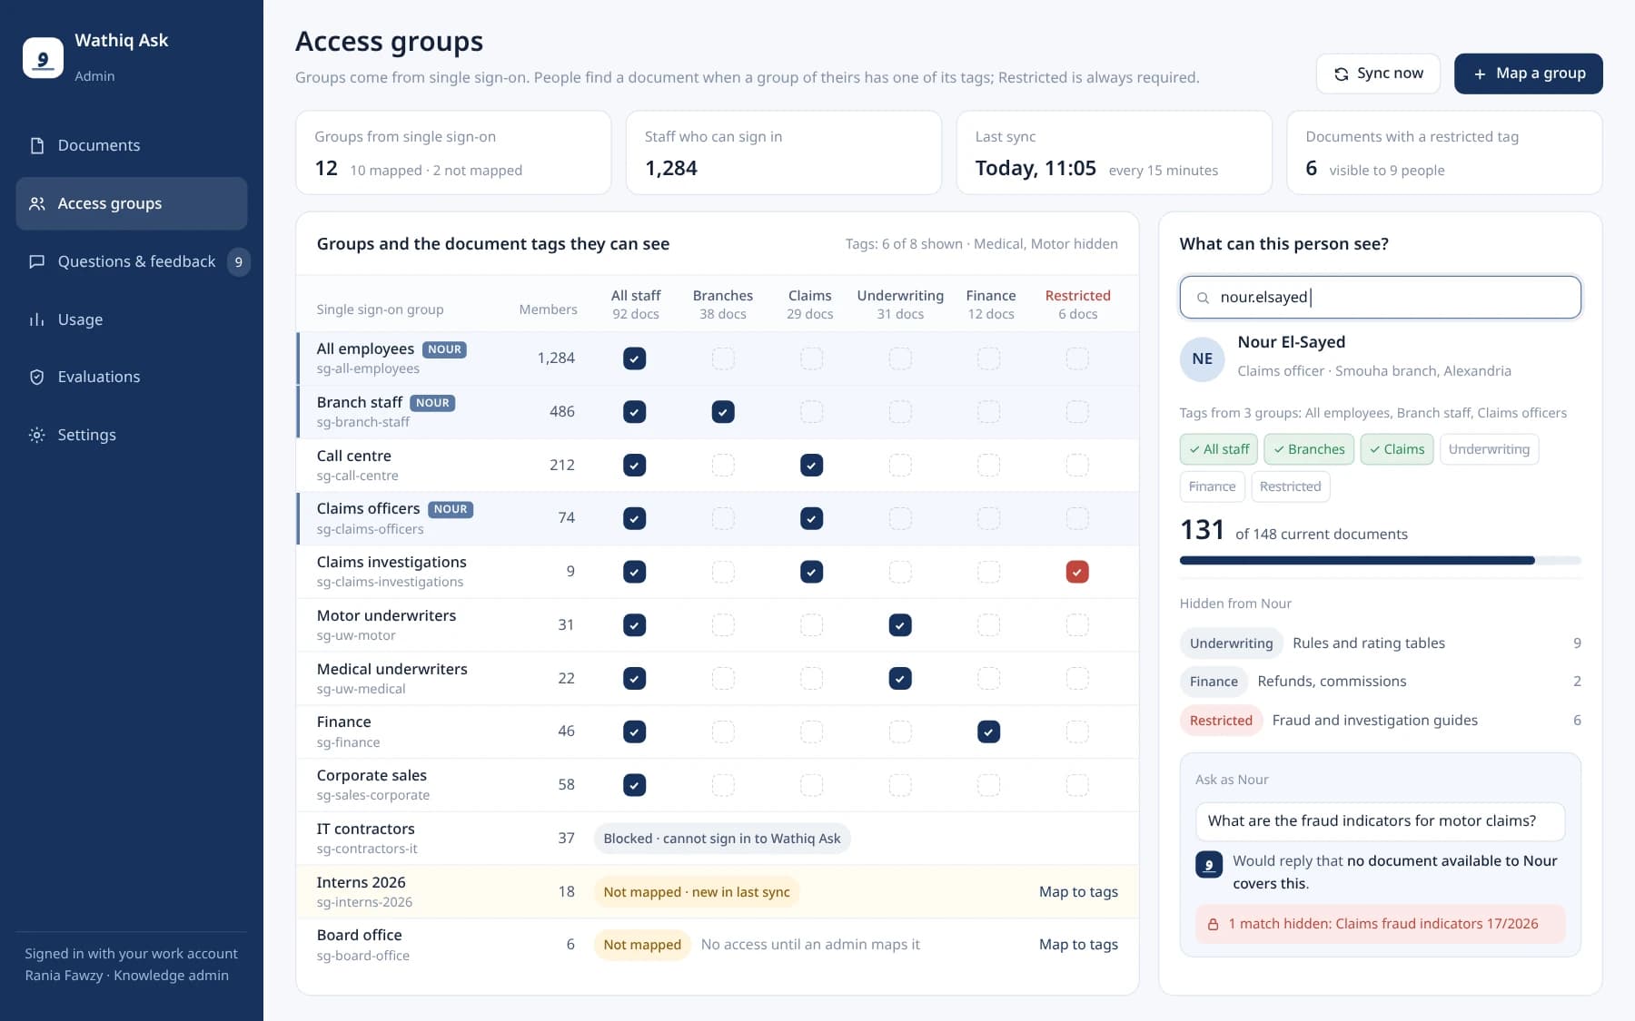This screenshot has width=1635, height=1021.
Task: Click the NE avatar for Nour El-Sayed
Action: [x=1202, y=358]
